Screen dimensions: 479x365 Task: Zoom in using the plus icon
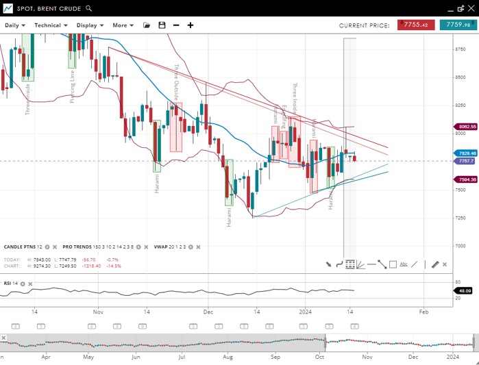(x=191, y=25)
